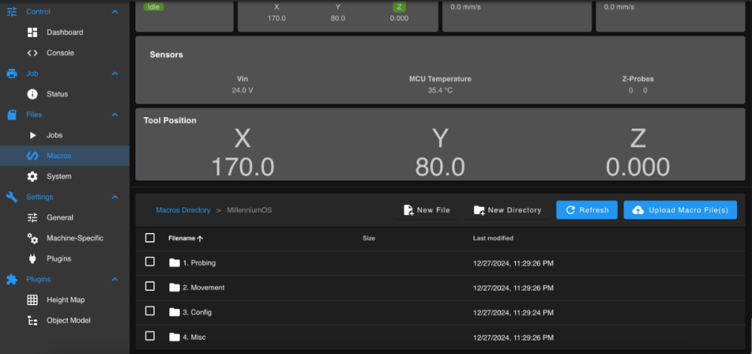Screen dimensions: 752x354
Task: Open the General settings menu item
Action: coord(64,217)
